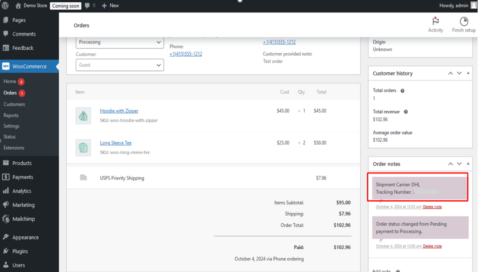Click the comments bubble icon in admin bar

tap(87, 6)
